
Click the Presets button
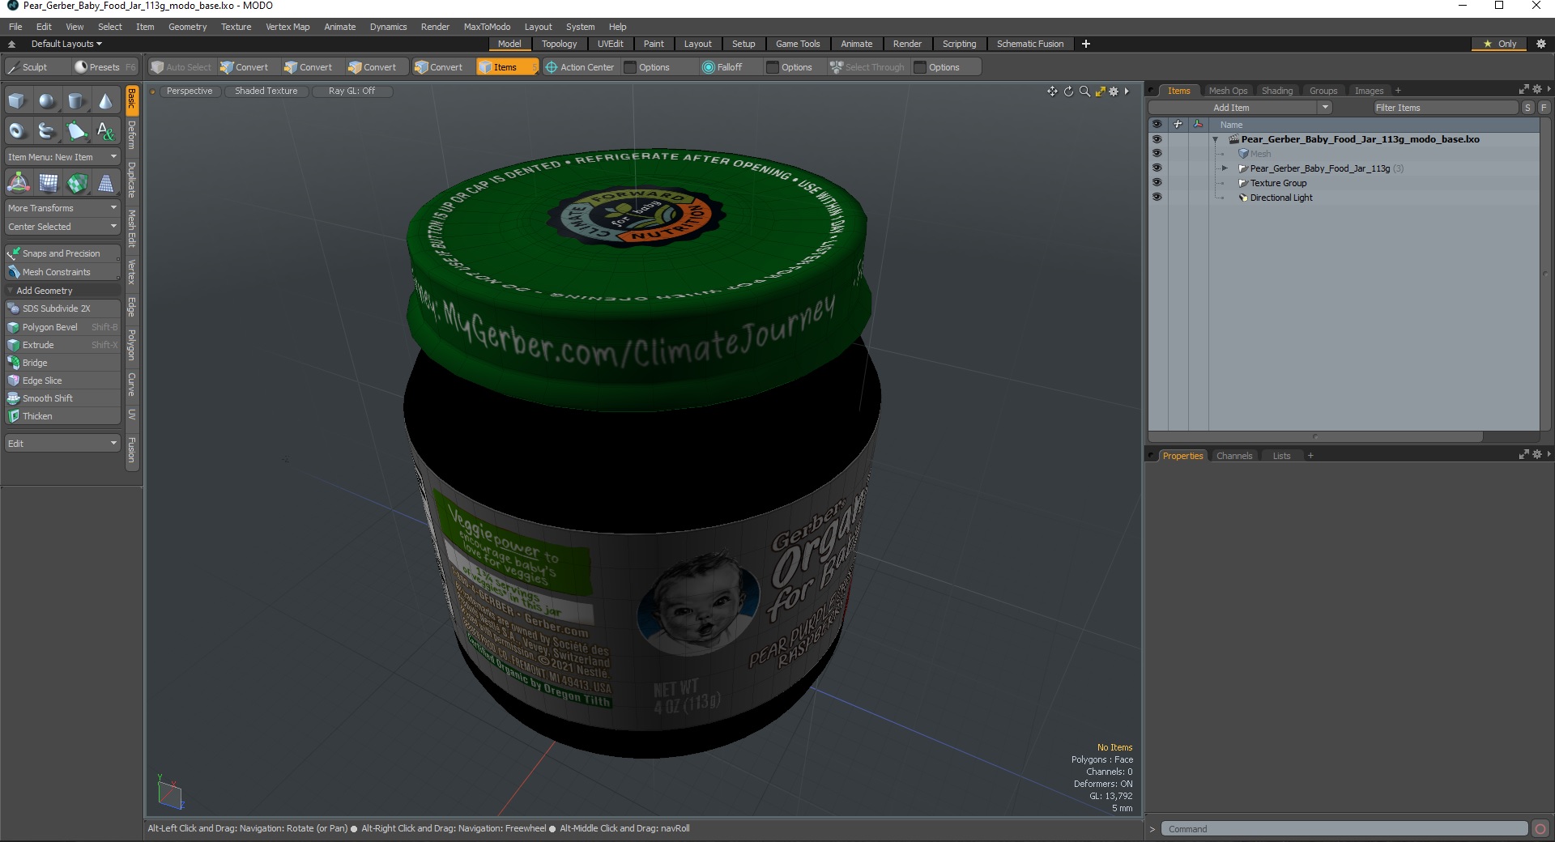click(104, 67)
